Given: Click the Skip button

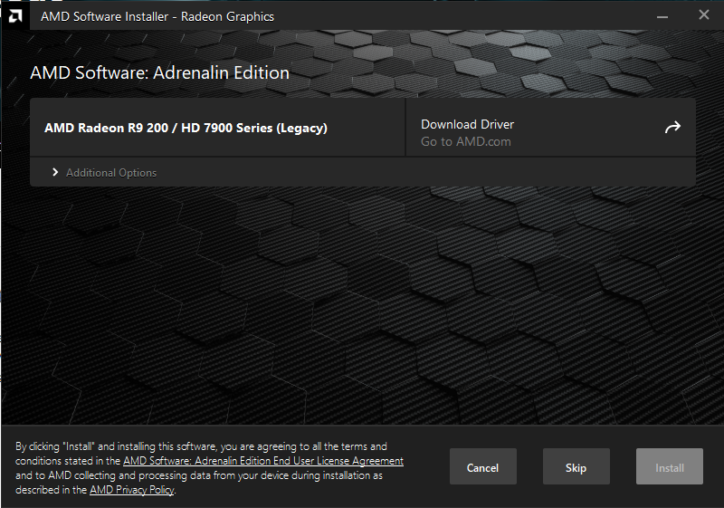Looking at the screenshot, I should click(x=576, y=466).
